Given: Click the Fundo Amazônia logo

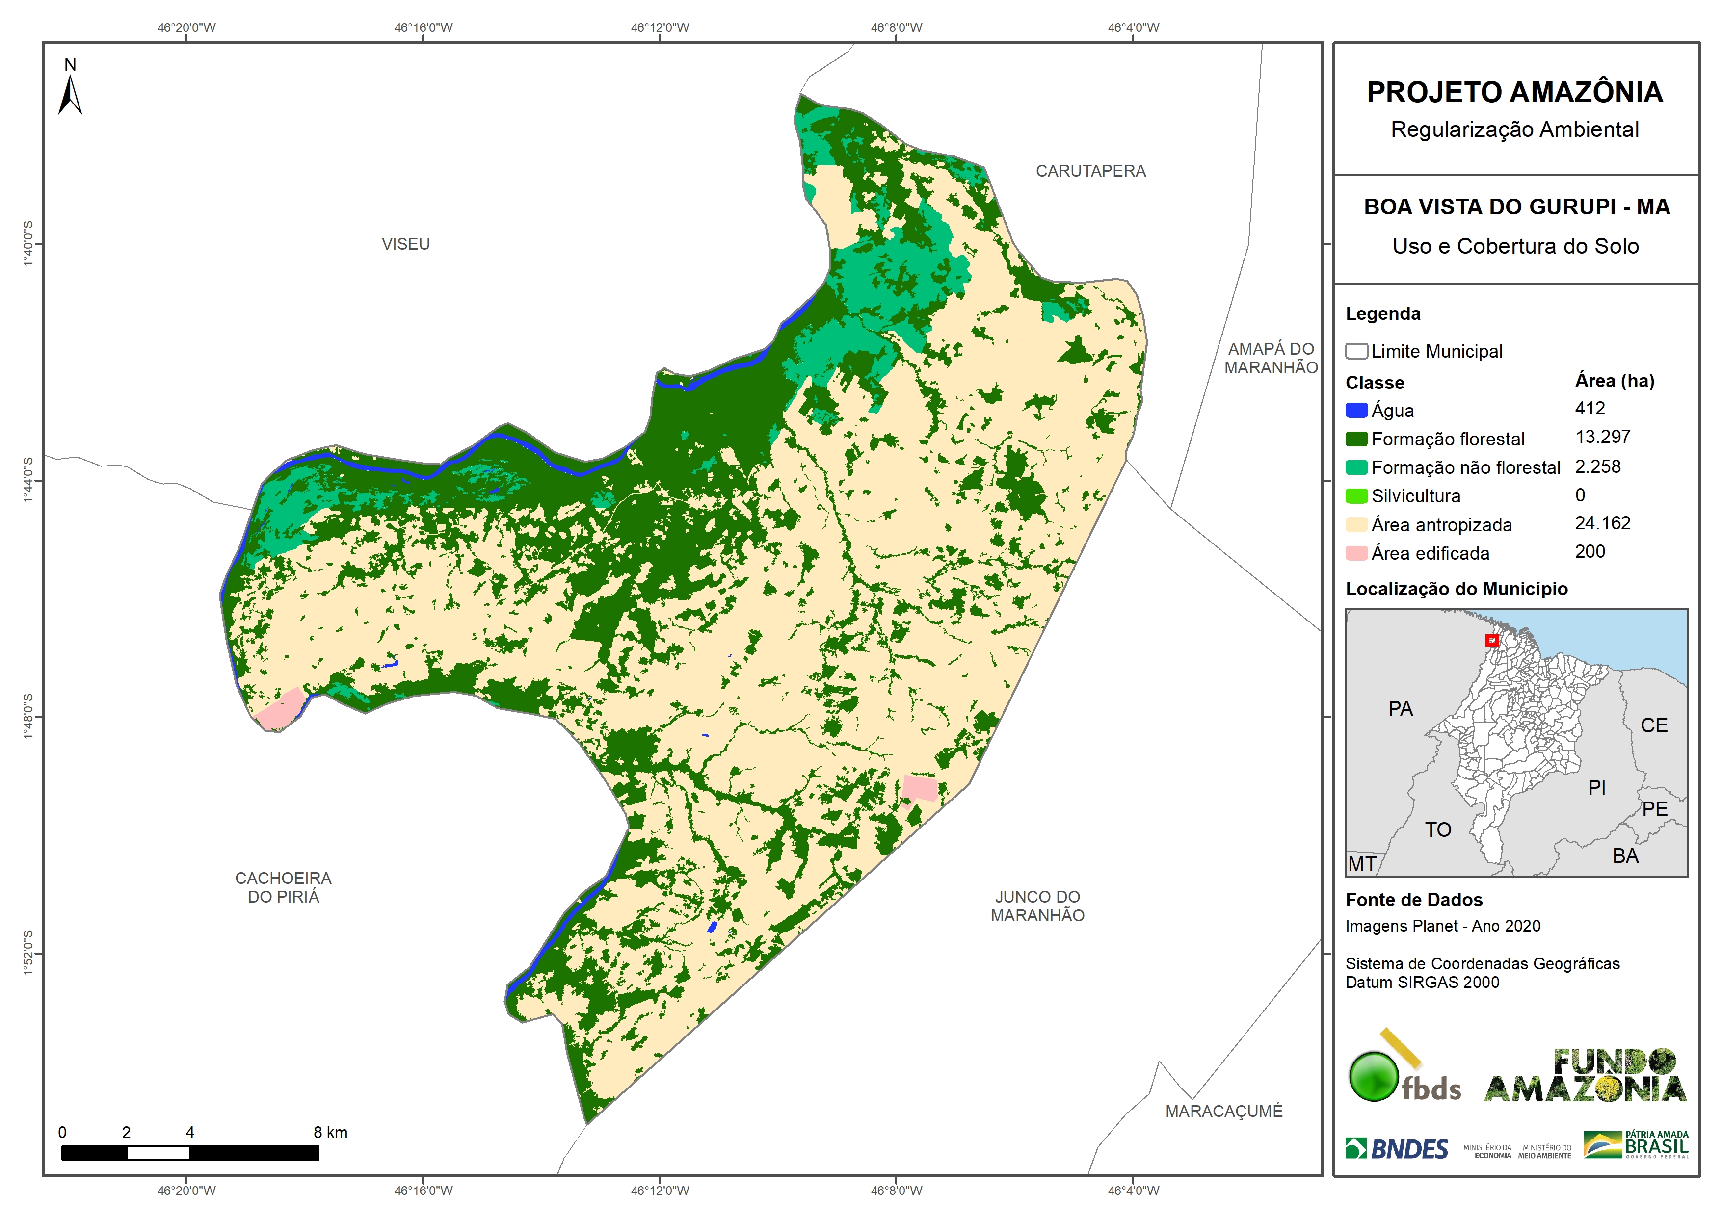Looking at the screenshot, I should coord(1586,1076).
